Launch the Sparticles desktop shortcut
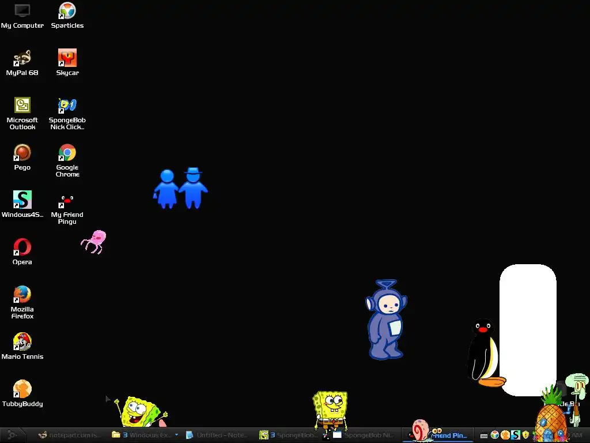The width and height of the screenshot is (590, 443). coord(67,16)
